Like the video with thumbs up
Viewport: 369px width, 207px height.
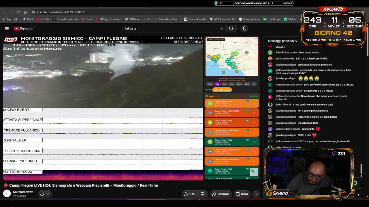click(x=189, y=194)
